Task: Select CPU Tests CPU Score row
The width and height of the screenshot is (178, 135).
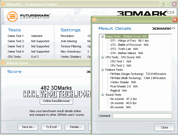Action: coord(123,57)
